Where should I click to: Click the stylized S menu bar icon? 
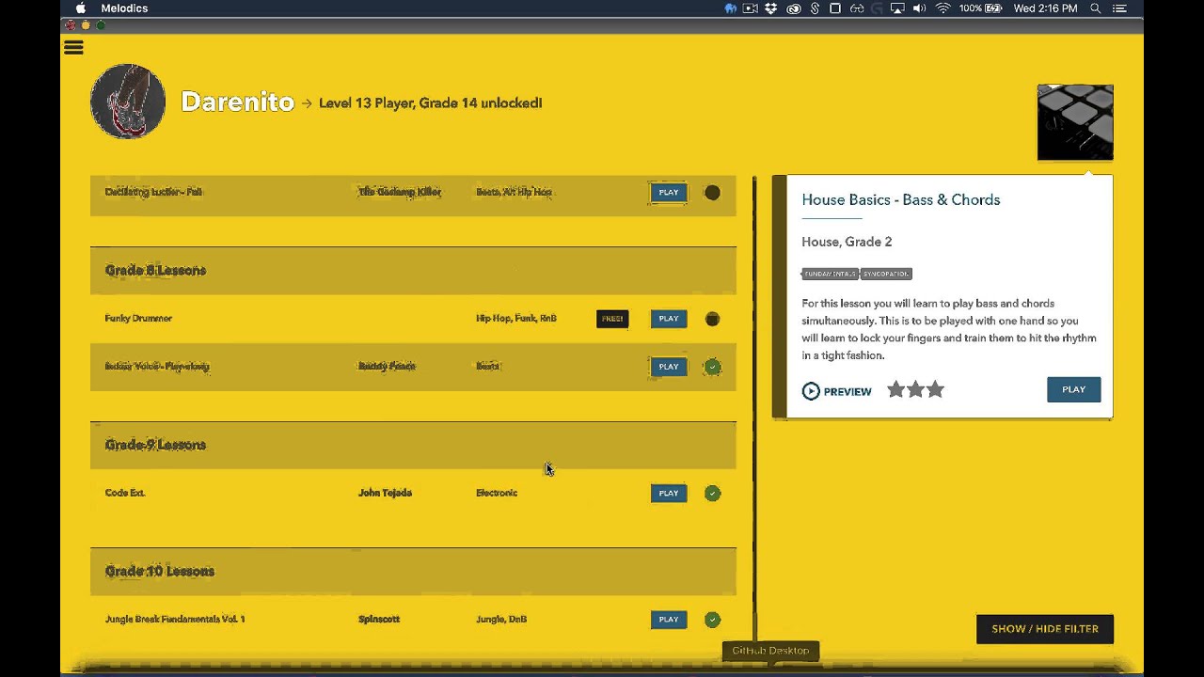pos(815,8)
